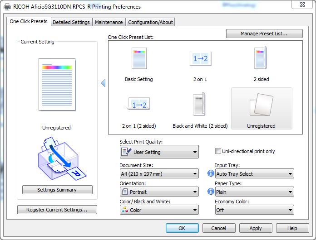The width and height of the screenshot is (316, 240).
Task: Open the Color/Black and White dropdown
Action: coord(159,210)
